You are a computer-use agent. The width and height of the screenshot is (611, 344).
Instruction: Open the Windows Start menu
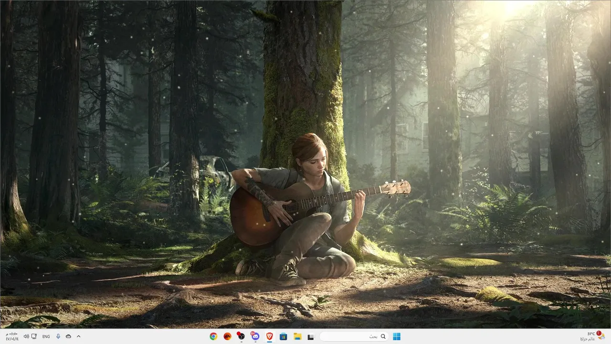[x=396, y=336]
